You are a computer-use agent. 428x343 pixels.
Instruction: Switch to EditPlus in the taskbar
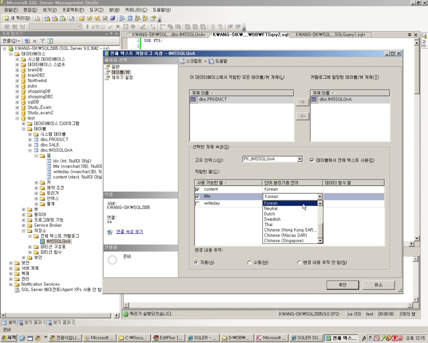(168, 338)
